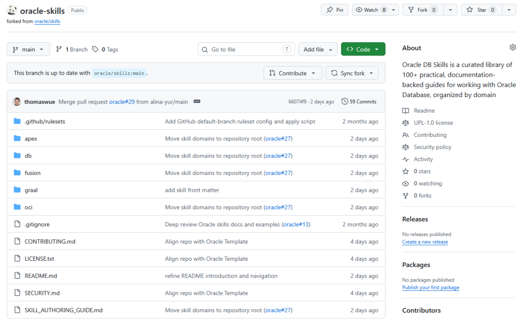This screenshot has width=525, height=321.
Task: Click Publish your first package
Action: point(431,287)
